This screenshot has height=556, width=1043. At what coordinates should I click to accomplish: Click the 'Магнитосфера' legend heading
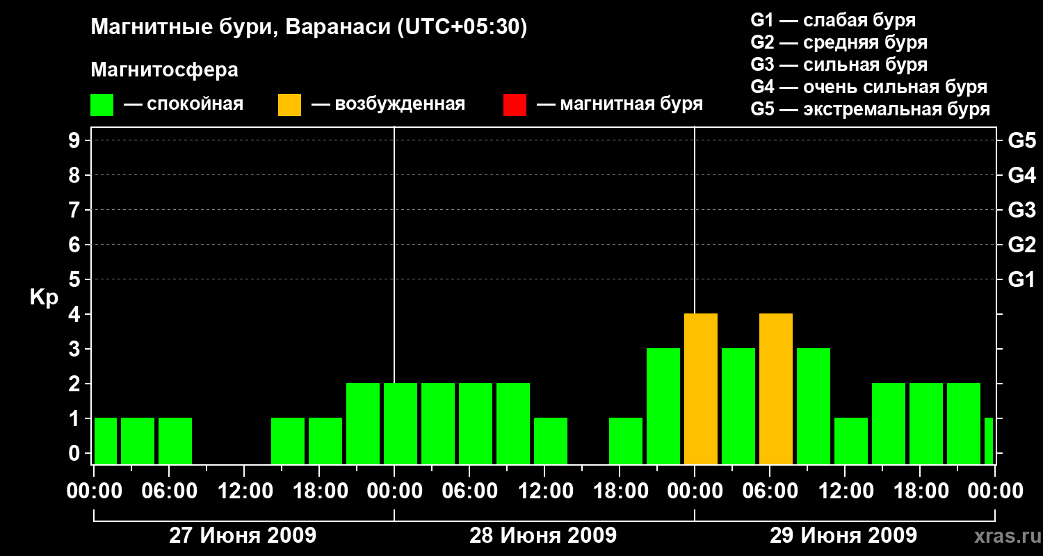(x=164, y=70)
